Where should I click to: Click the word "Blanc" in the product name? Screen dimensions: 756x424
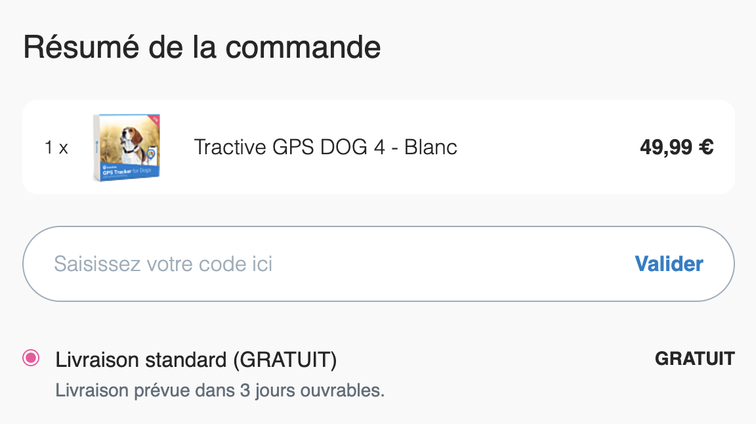tap(430, 147)
